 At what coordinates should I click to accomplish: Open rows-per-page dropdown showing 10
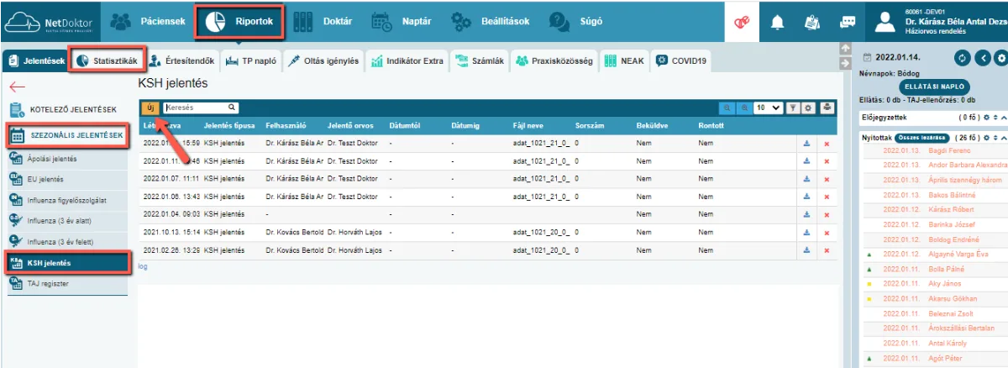[767, 108]
